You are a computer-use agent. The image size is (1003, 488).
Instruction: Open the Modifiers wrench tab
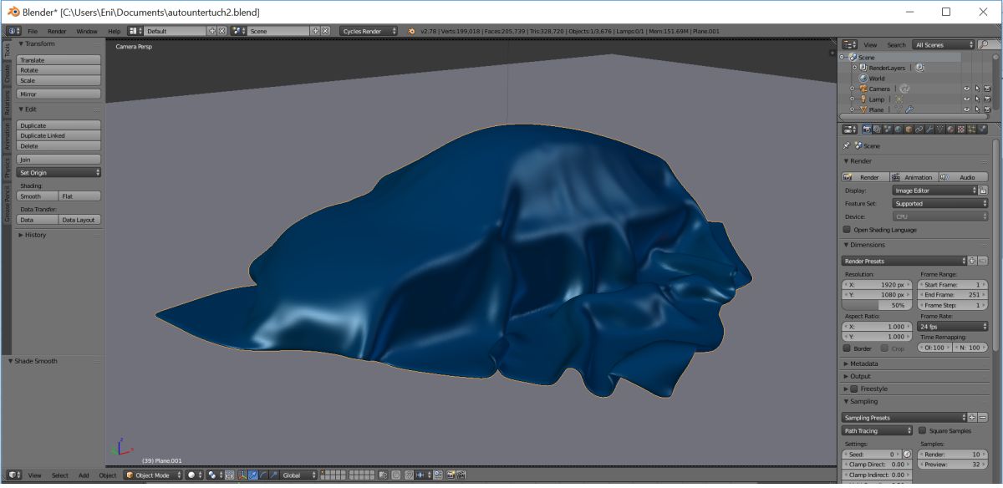[x=929, y=130]
